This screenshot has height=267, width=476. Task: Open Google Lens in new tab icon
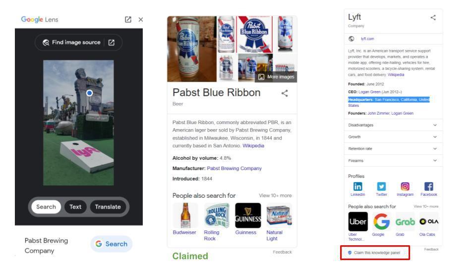point(128,19)
